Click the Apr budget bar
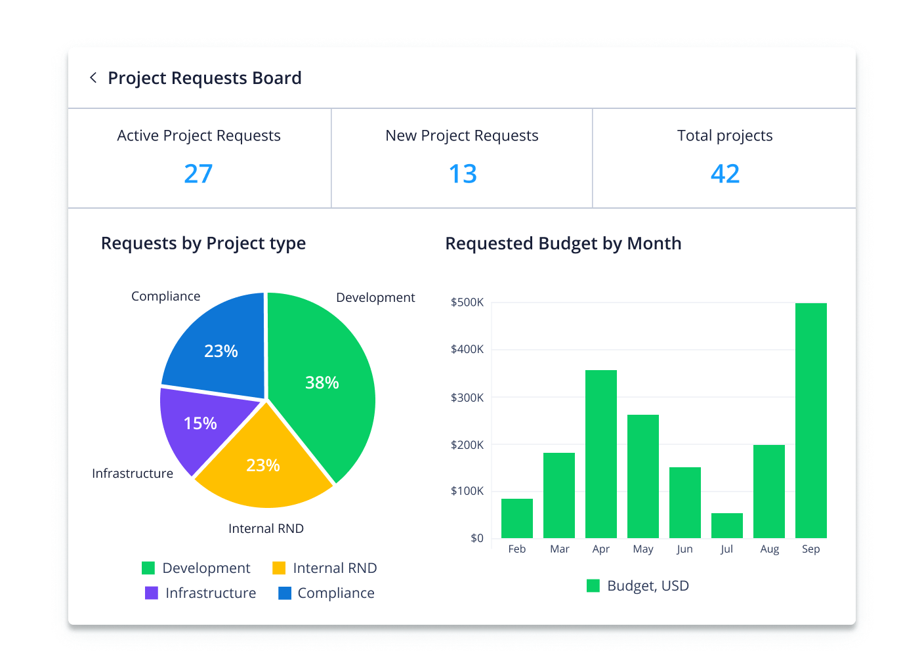 (x=600, y=453)
